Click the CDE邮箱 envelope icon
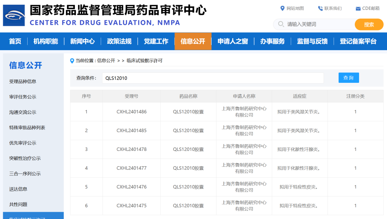387x219 pixels. pyautogui.click(x=357, y=8)
